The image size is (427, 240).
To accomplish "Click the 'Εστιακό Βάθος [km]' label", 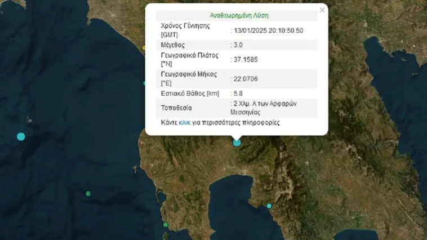I will [x=190, y=93].
